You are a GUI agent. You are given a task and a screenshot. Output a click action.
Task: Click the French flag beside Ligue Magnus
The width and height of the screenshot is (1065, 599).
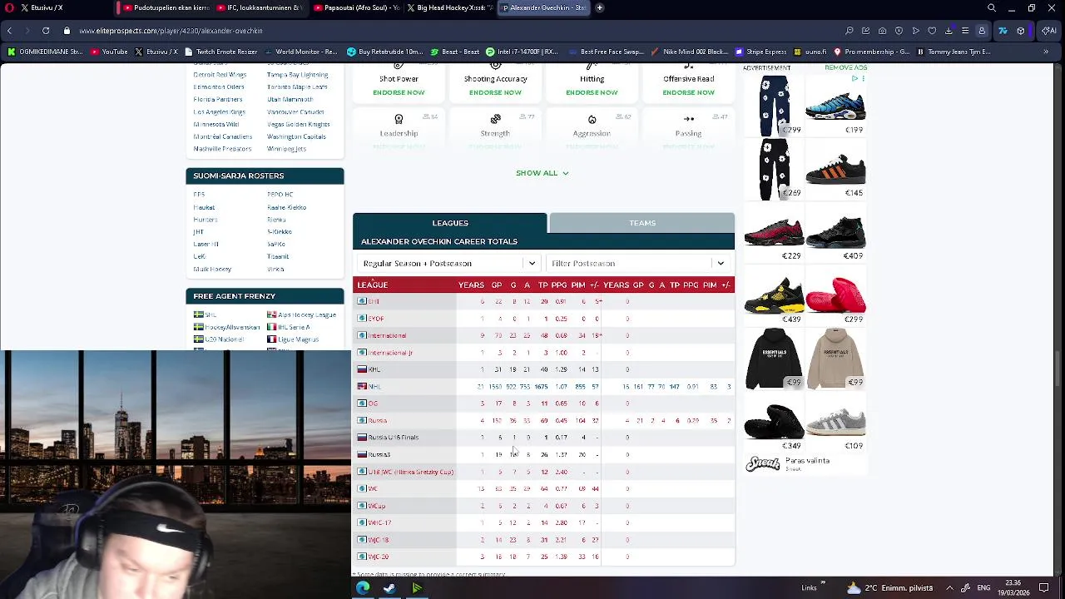pos(271,339)
